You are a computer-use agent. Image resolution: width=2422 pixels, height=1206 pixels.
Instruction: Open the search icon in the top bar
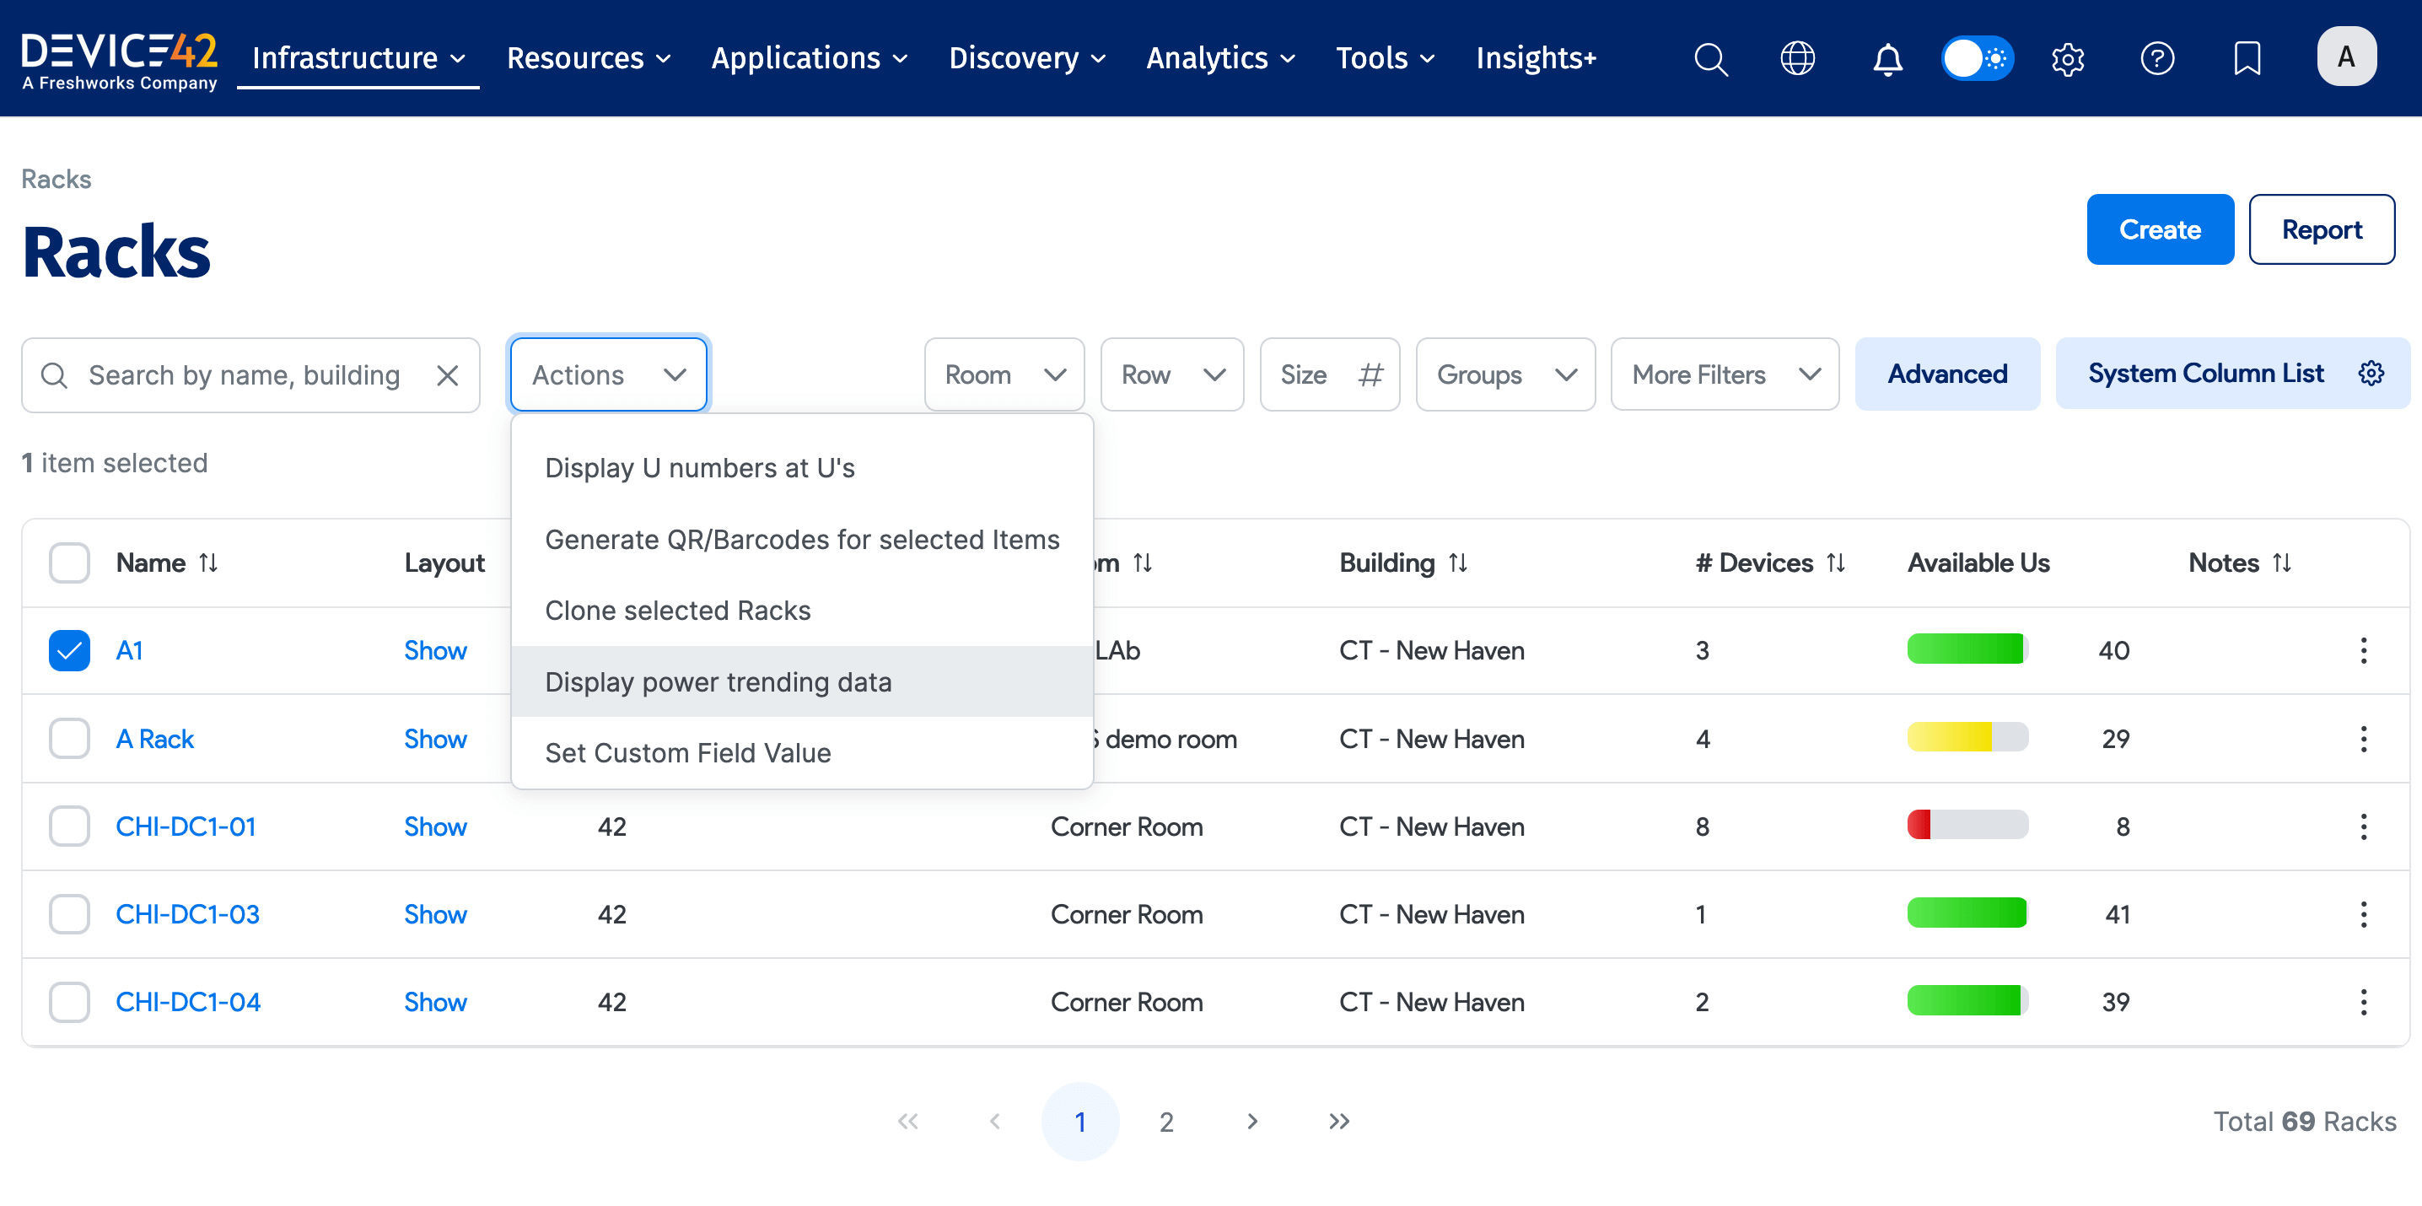click(x=1710, y=58)
